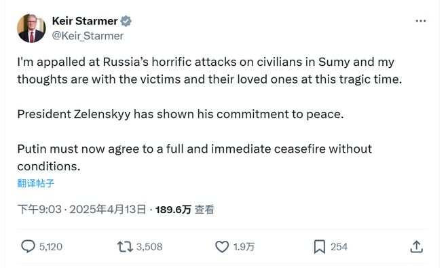Click the 5,120 replies count
Image resolution: width=448 pixels, height=268 pixels.
[51, 246]
